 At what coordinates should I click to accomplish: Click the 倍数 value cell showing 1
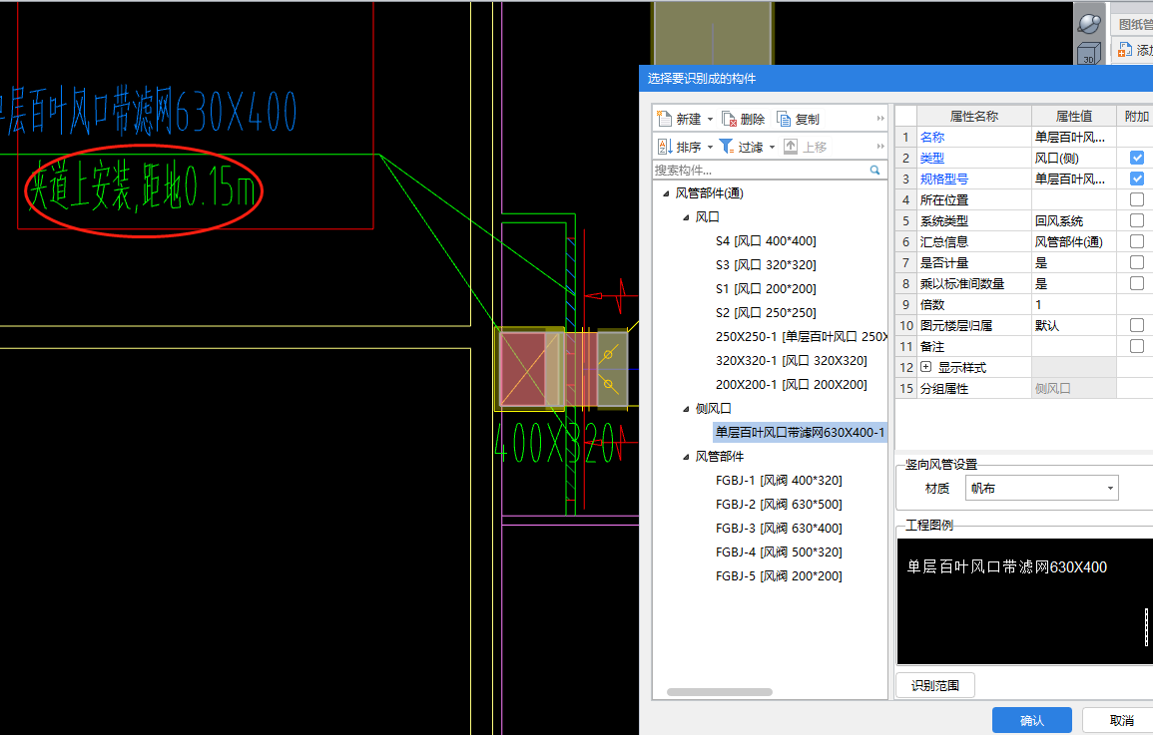point(1073,305)
